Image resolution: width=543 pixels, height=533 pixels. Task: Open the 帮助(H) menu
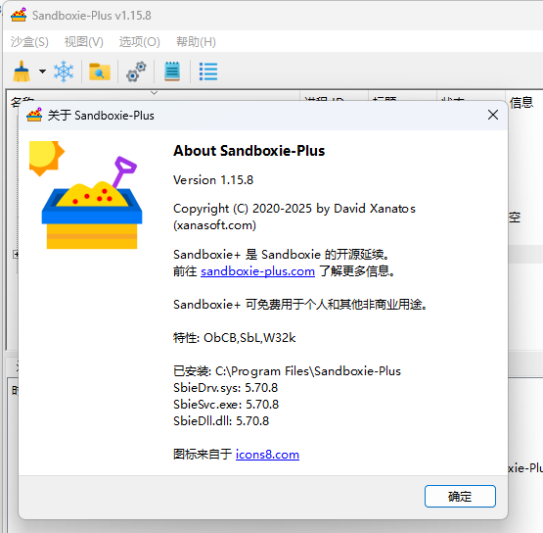pos(196,42)
